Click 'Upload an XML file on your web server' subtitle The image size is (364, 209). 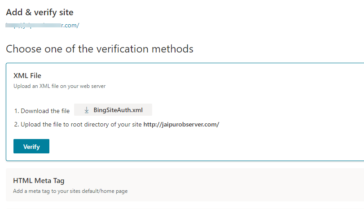pyautogui.click(x=59, y=86)
